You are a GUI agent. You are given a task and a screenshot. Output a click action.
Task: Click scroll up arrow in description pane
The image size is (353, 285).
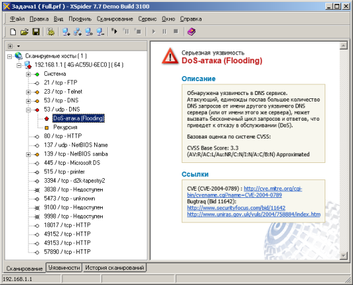click(x=344, y=46)
